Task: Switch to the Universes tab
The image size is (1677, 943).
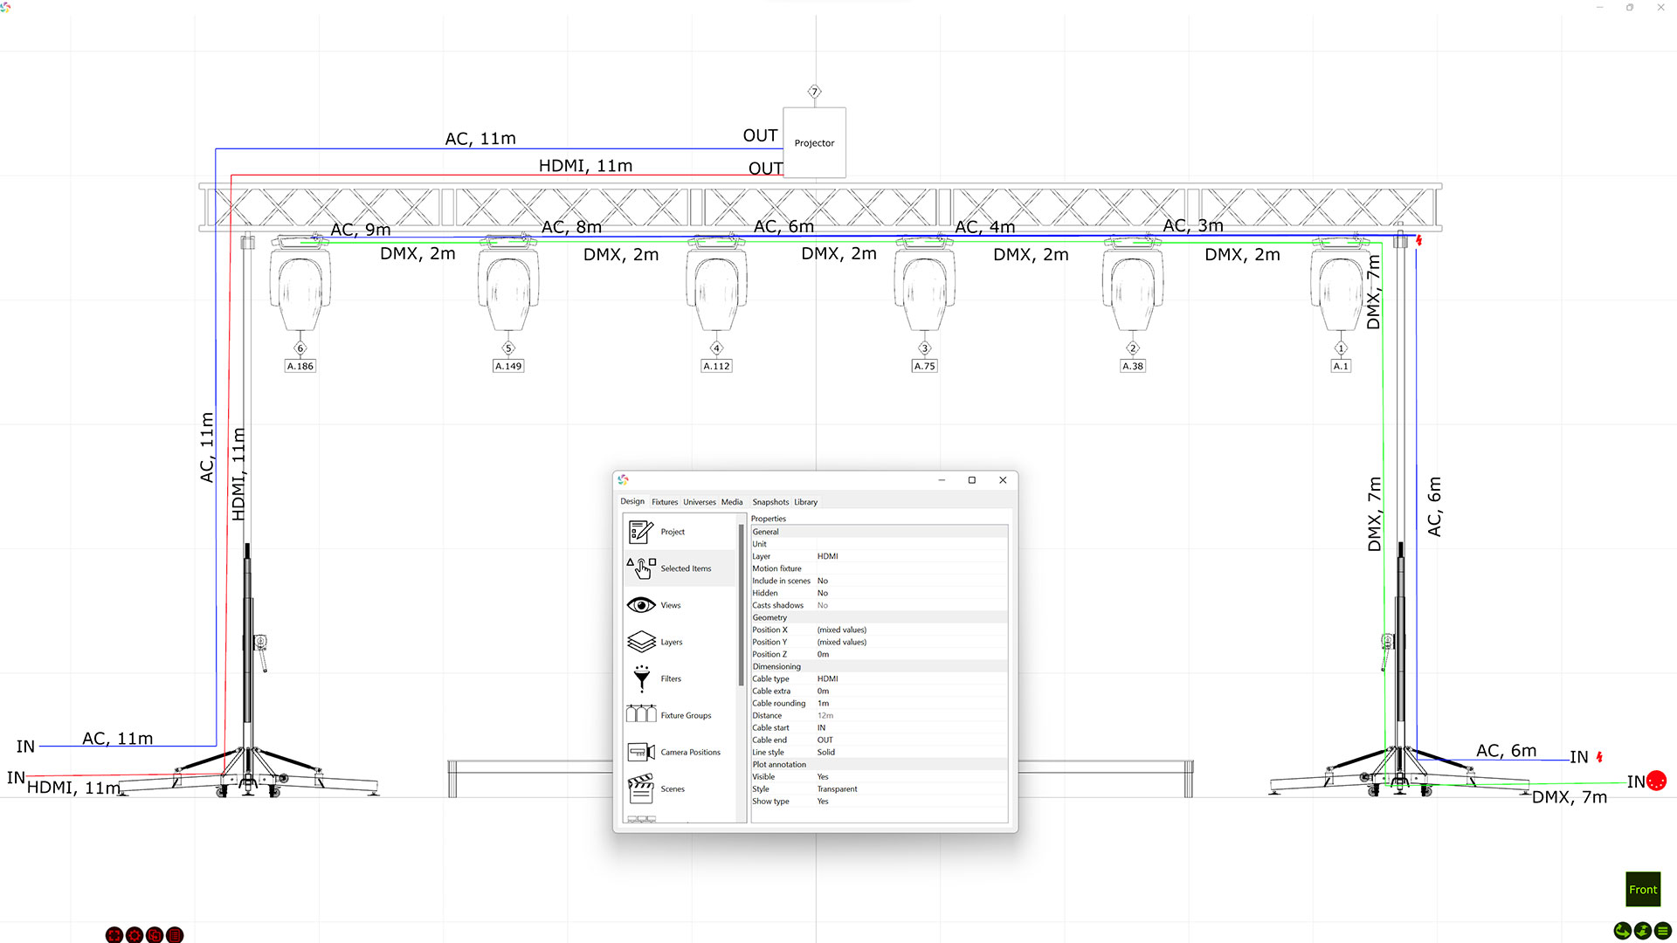Action: [699, 502]
